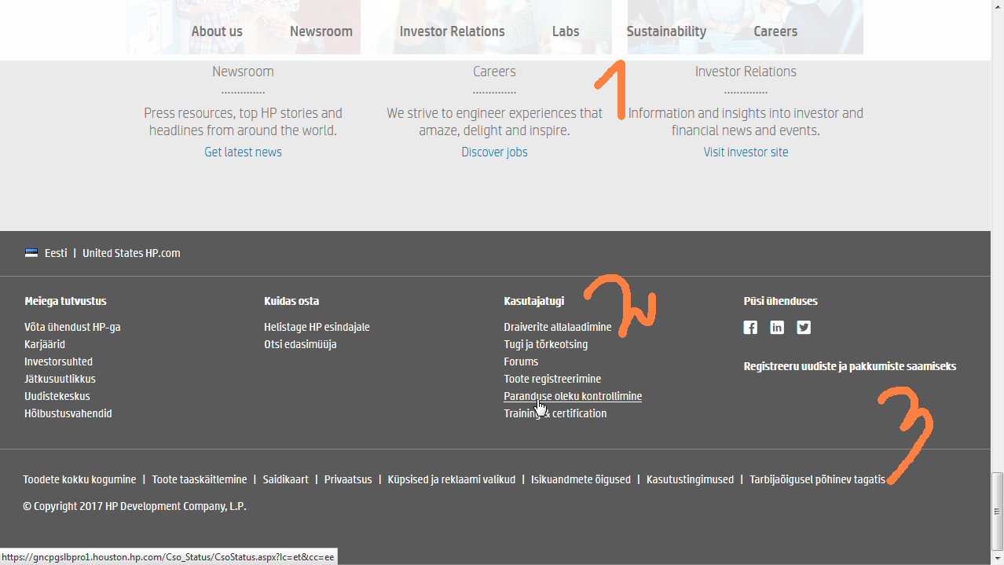
Task: Click the Visit investor site link
Action: (746, 152)
